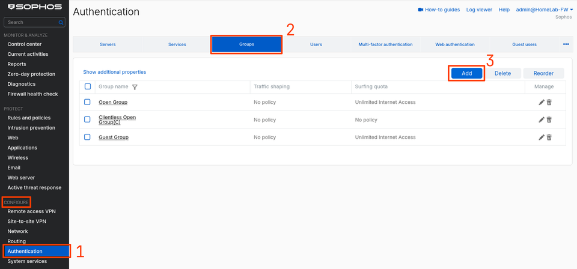Focus the sidebar Search field

coord(34,22)
